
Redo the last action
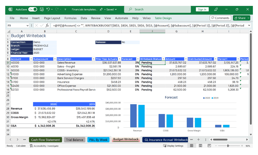(x=57, y=9)
